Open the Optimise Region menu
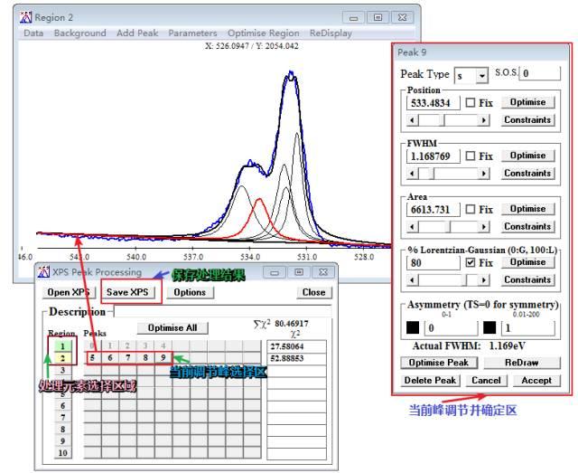This screenshot has width=578, height=473. (x=263, y=33)
